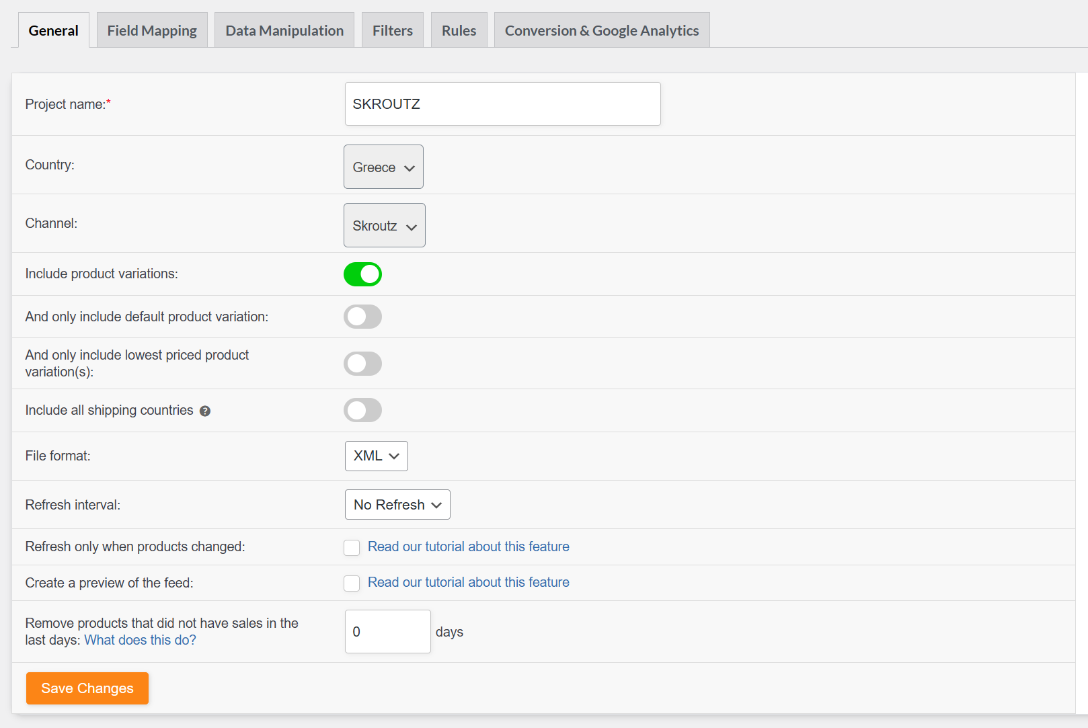Go to the Filters tab
Viewport: 1088px width, 728px height.
point(393,31)
